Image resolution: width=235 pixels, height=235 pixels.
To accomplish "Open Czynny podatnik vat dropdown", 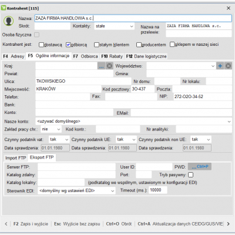I will point(59,139).
